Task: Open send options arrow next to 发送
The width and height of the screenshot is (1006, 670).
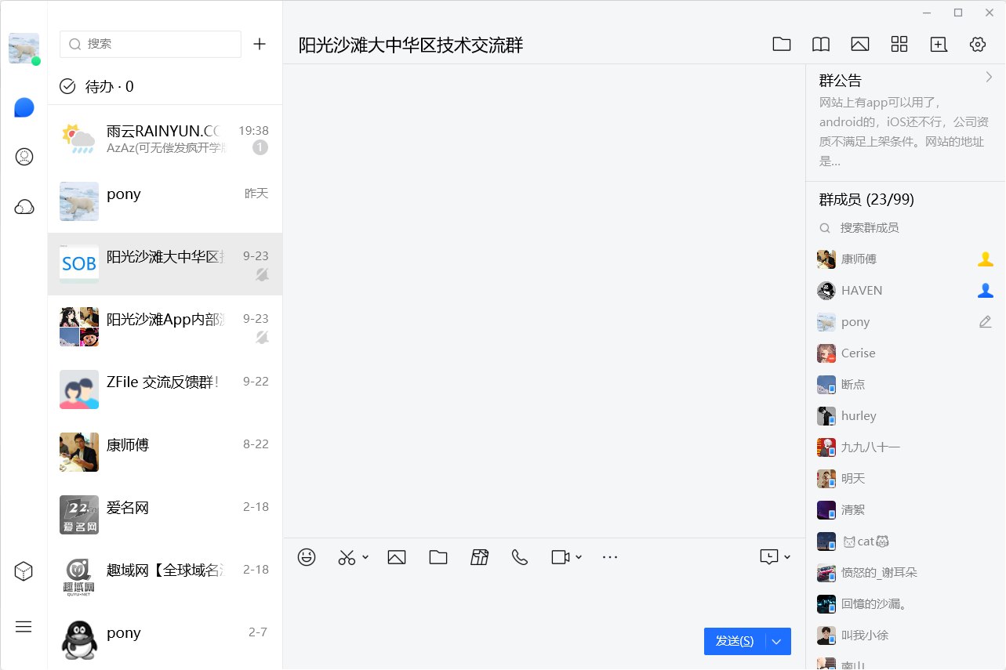Action: pos(777,641)
